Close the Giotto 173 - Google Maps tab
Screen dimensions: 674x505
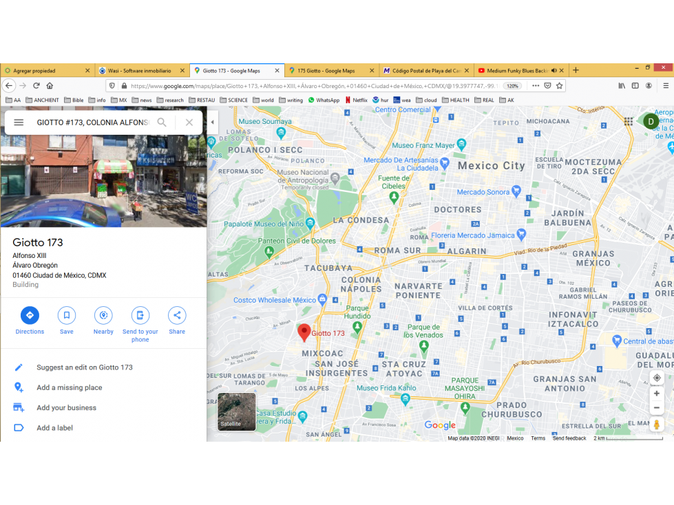pos(277,70)
